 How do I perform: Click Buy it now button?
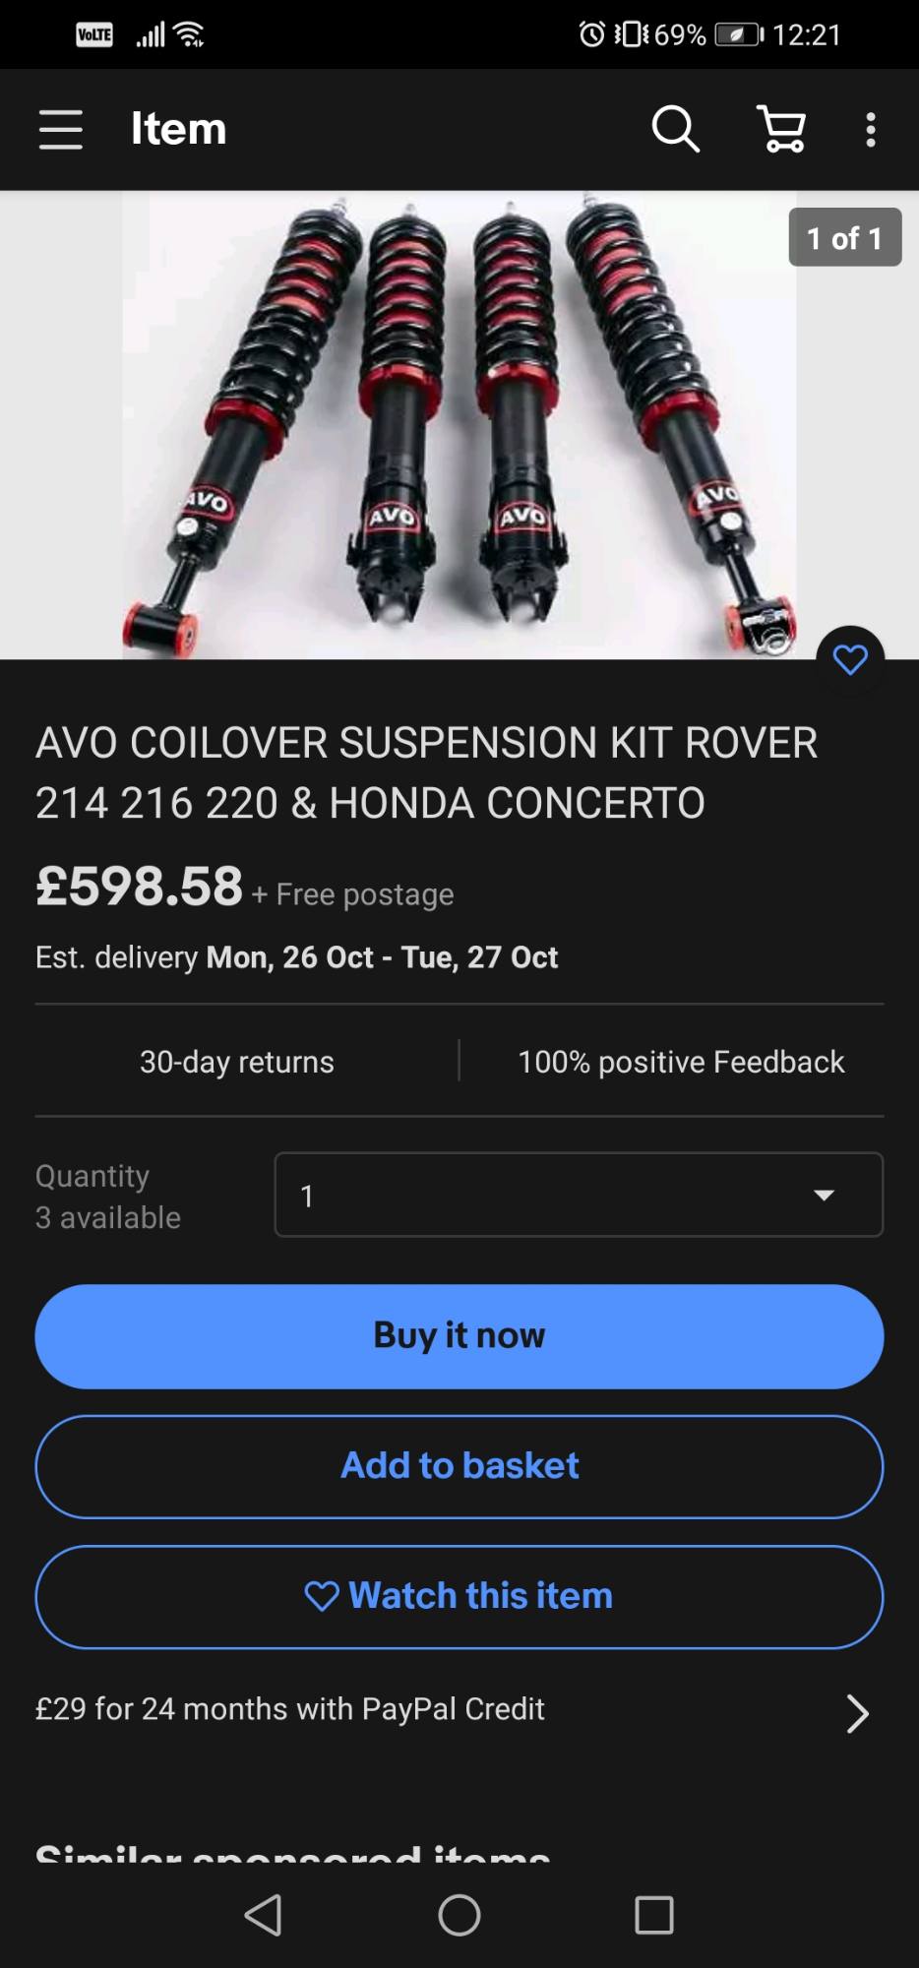click(459, 1336)
